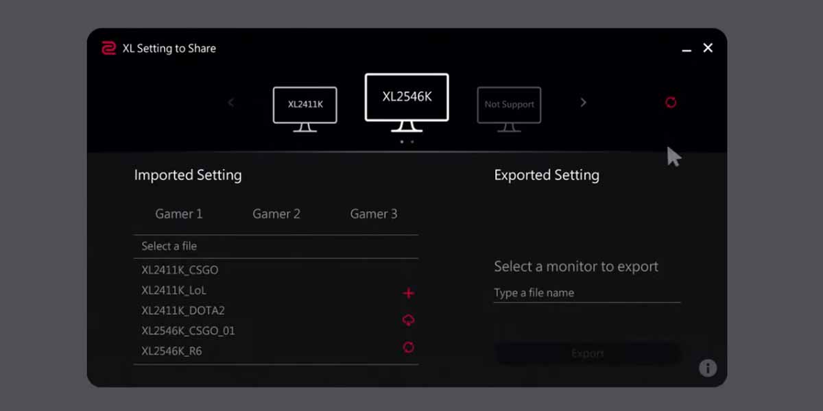The height and width of the screenshot is (411, 823).
Task: Select the XL2411K_CSGO file
Action: [180, 270]
